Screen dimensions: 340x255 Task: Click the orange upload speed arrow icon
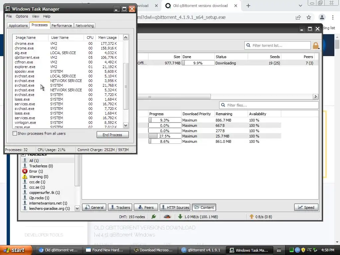pyautogui.click(x=252, y=216)
